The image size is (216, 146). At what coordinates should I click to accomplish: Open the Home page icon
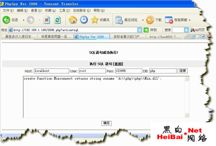[73, 20]
